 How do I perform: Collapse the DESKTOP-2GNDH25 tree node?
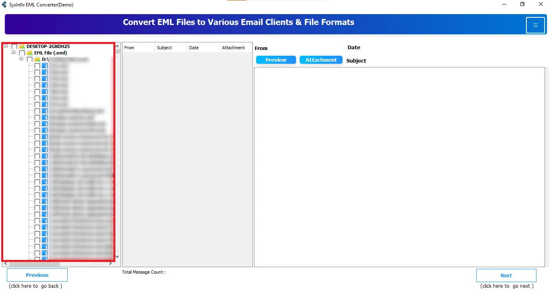tap(6, 46)
